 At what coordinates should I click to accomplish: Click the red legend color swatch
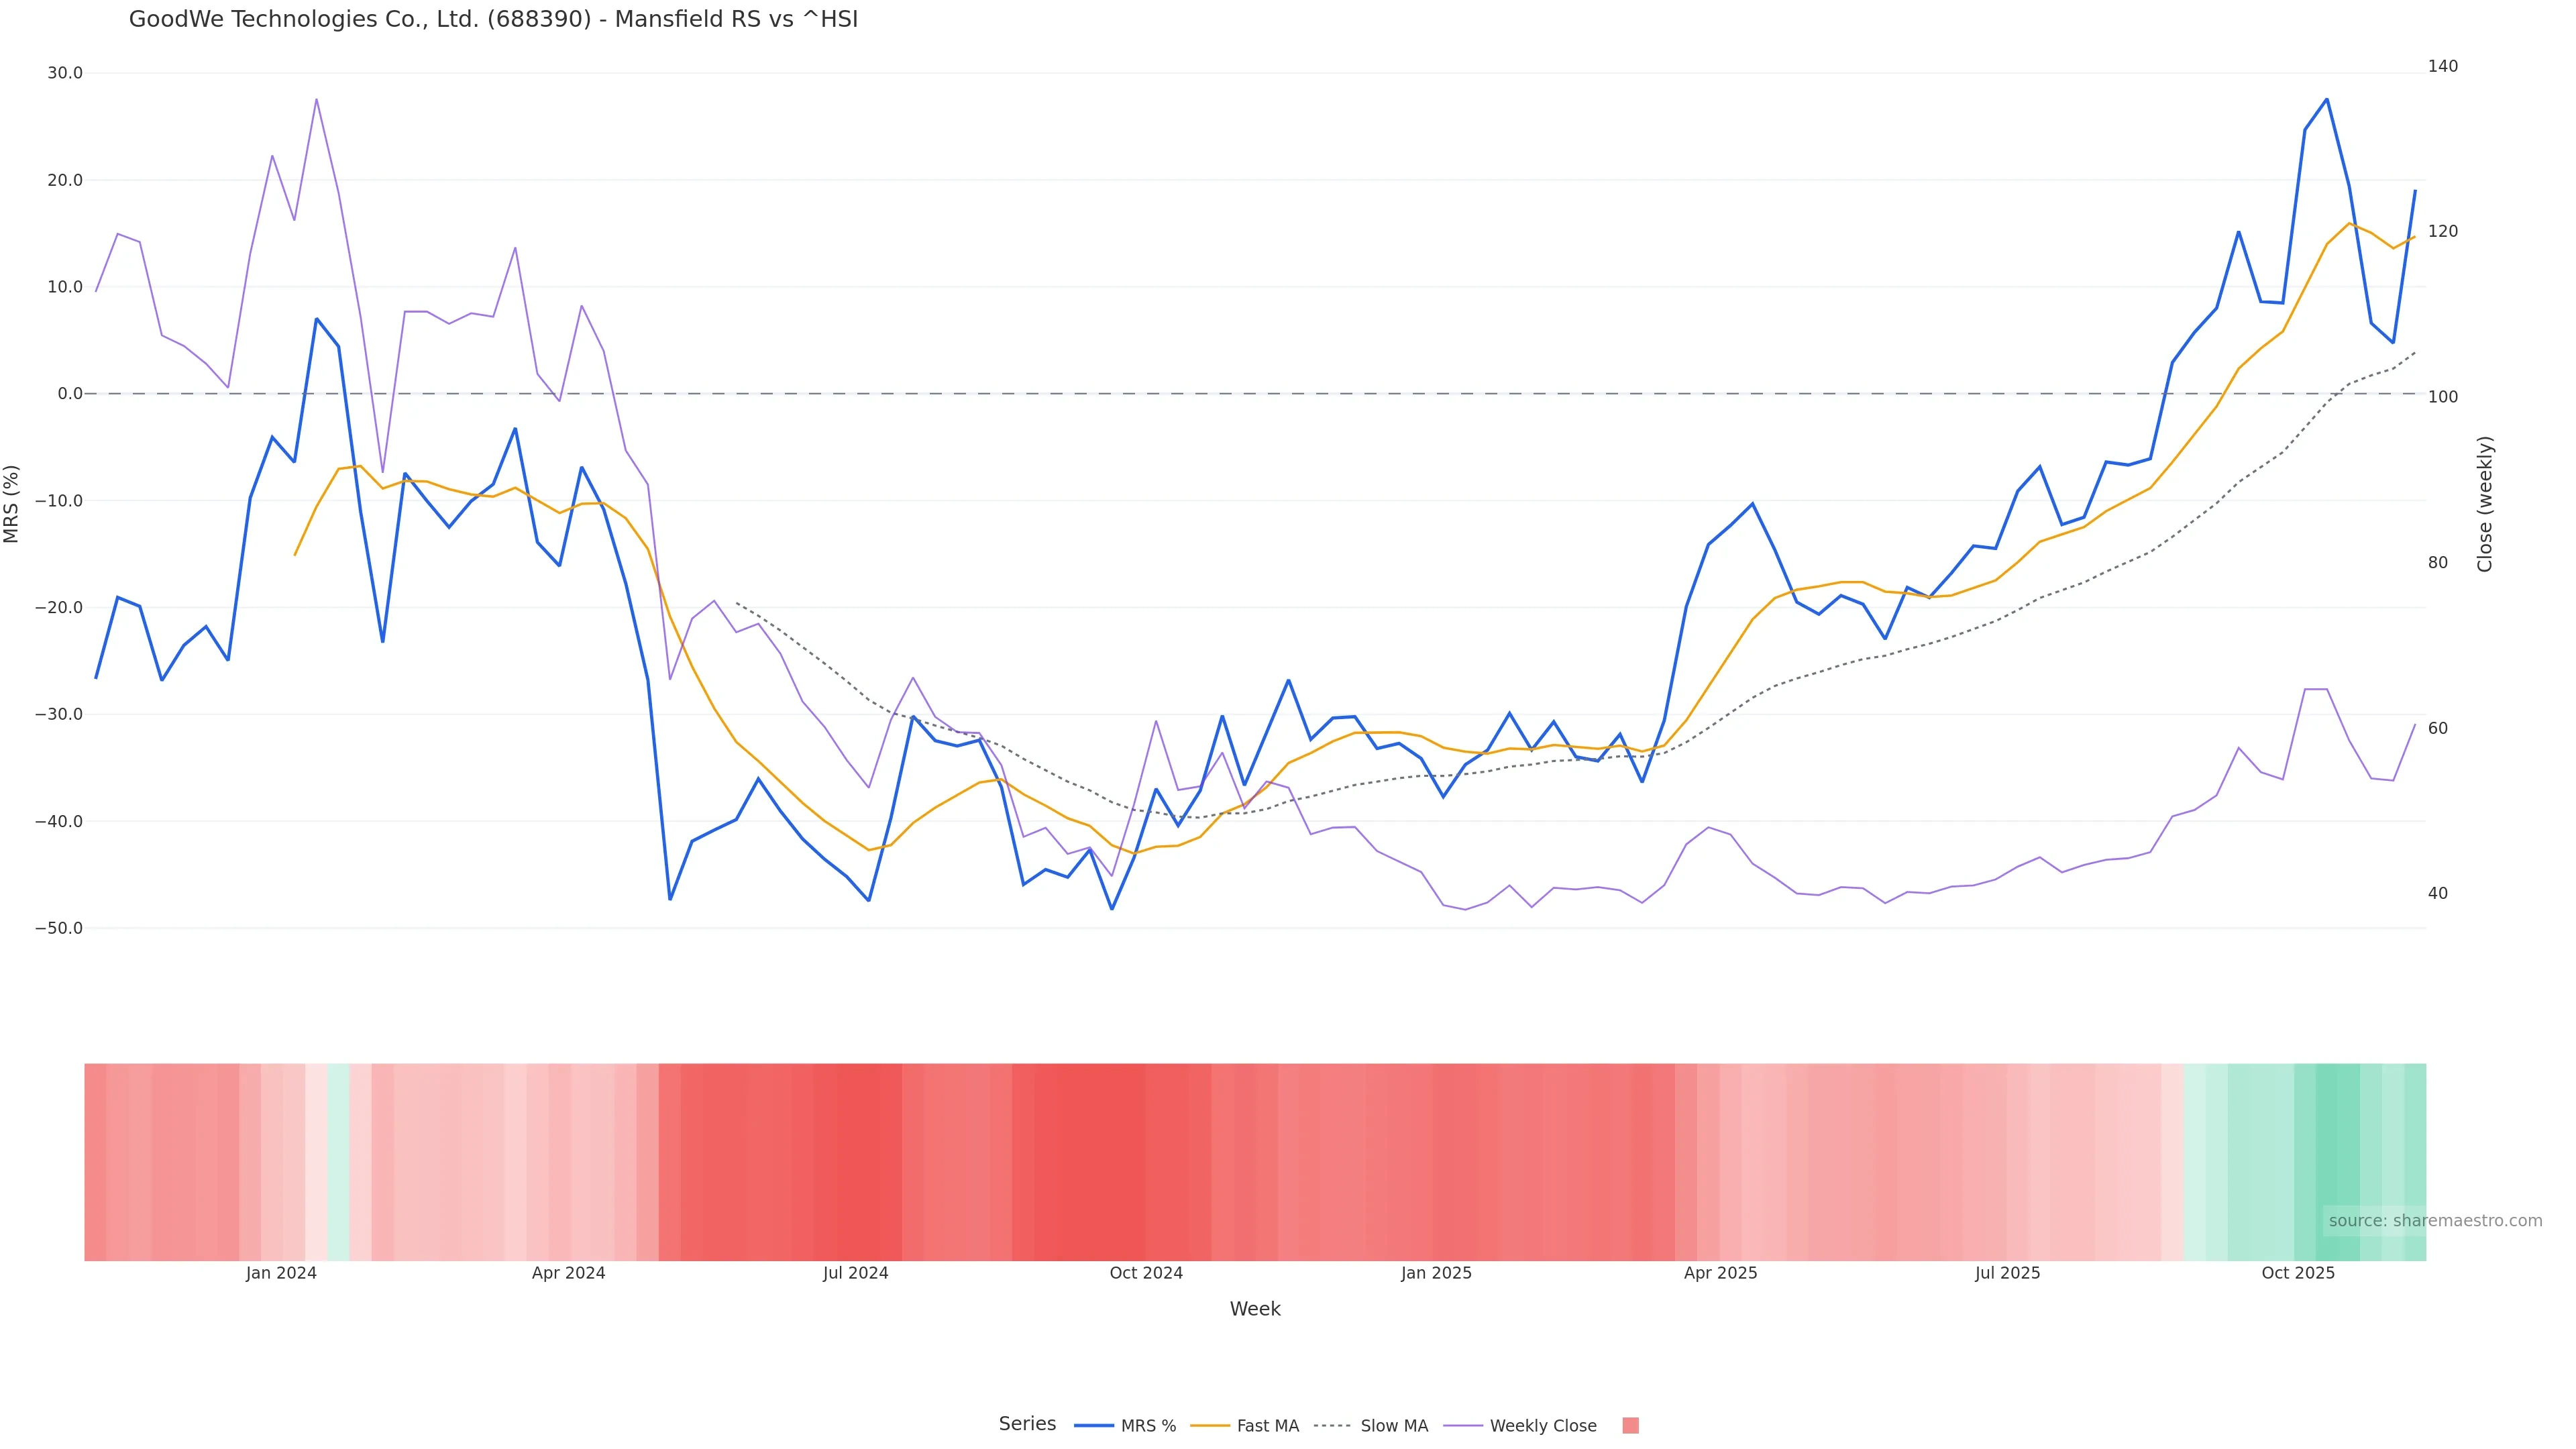(1630, 1426)
